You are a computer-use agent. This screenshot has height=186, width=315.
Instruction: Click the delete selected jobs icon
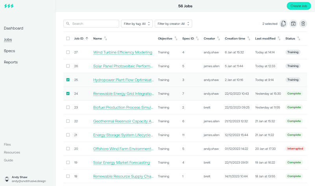tap(303, 24)
